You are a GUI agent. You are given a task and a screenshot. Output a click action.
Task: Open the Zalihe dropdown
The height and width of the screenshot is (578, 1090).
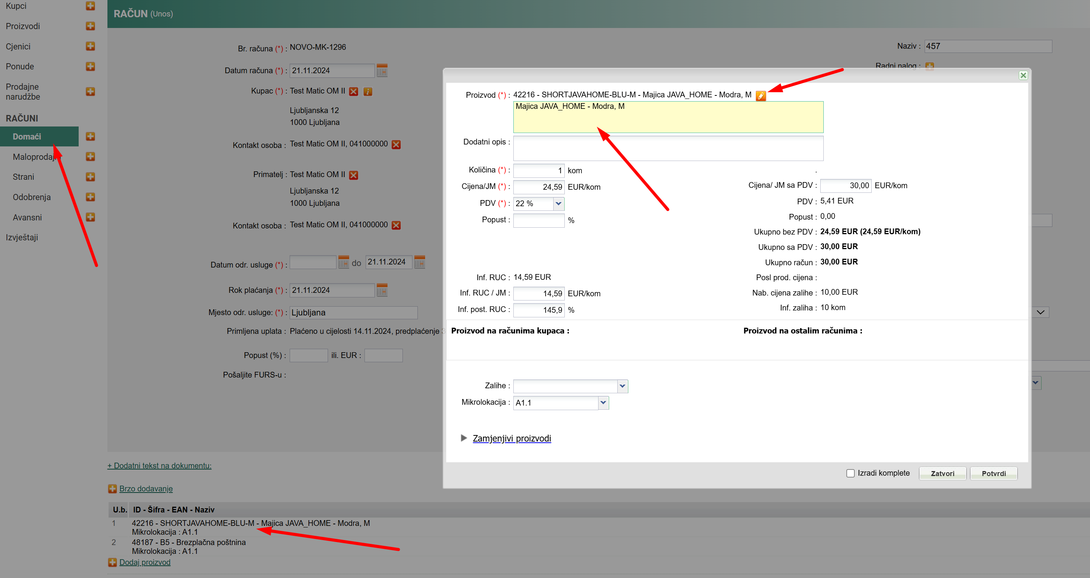[x=622, y=386]
